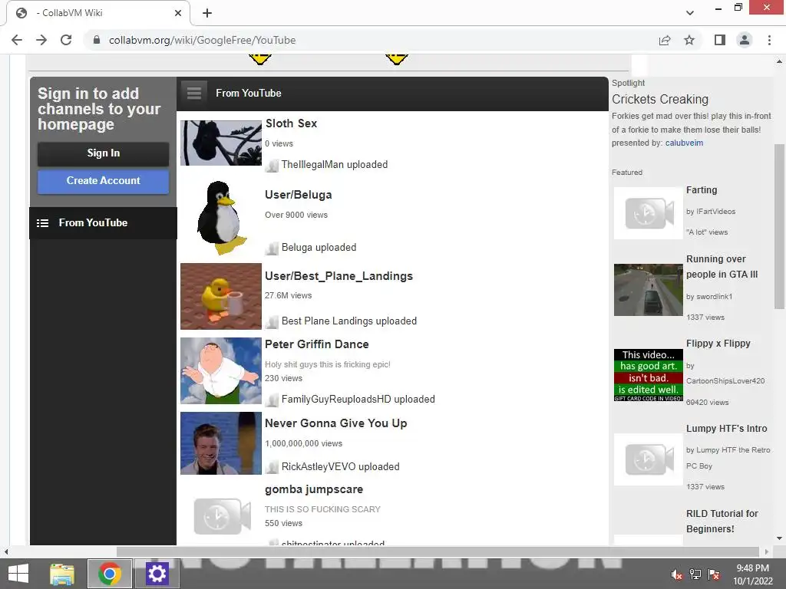Click the Lumpy HTF's Intro thumbnail
Image resolution: width=786 pixels, height=589 pixels.
[x=649, y=459]
